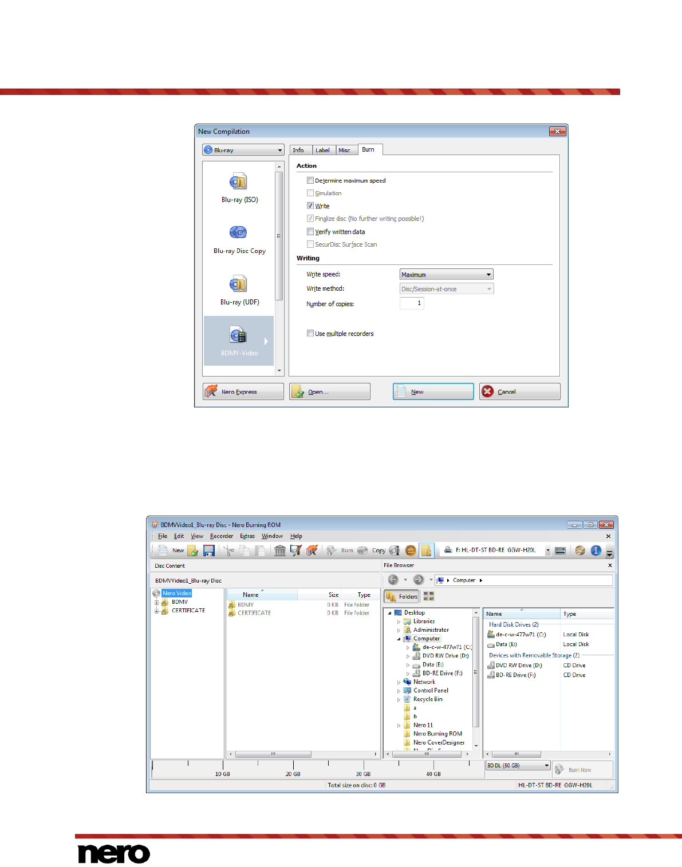Open the building-shaped toolbar icon
Viewport: 682px width, 867px height.
pyautogui.click(x=280, y=551)
